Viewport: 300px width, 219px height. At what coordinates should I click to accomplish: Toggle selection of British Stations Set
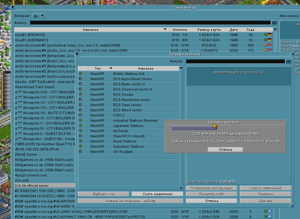pyautogui.click(x=80, y=73)
